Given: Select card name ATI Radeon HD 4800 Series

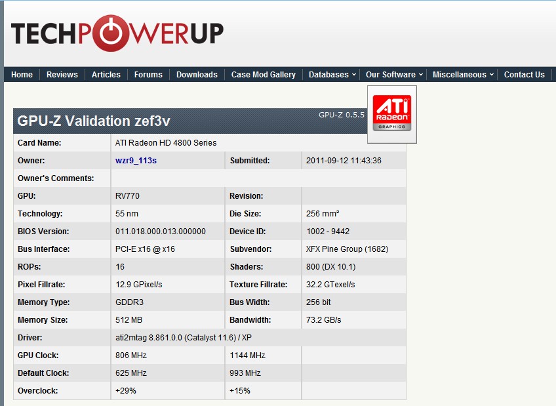Looking at the screenshot, I should [166, 142].
